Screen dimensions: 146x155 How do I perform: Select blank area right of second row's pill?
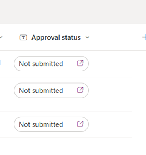(x=110, y=91)
